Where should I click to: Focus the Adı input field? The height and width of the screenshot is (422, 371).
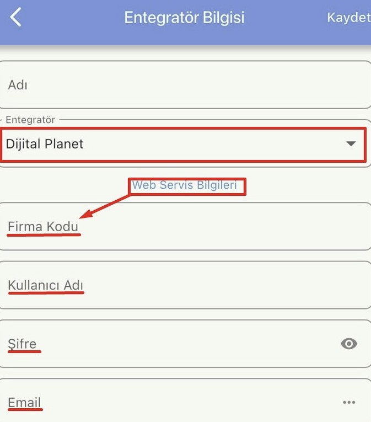185,85
